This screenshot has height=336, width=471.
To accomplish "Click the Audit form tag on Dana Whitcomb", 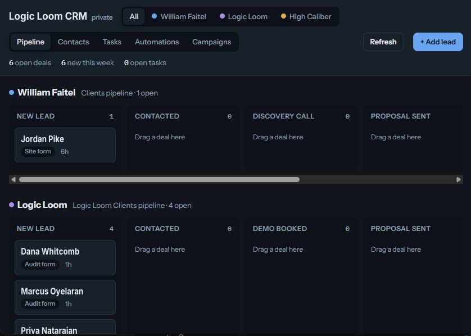I will tap(40, 264).
